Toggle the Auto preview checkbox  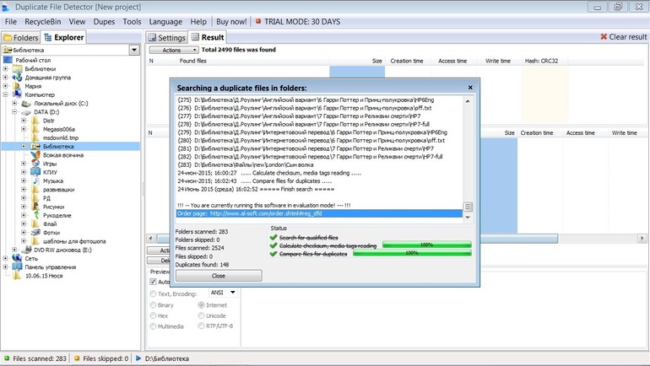coord(153,282)
